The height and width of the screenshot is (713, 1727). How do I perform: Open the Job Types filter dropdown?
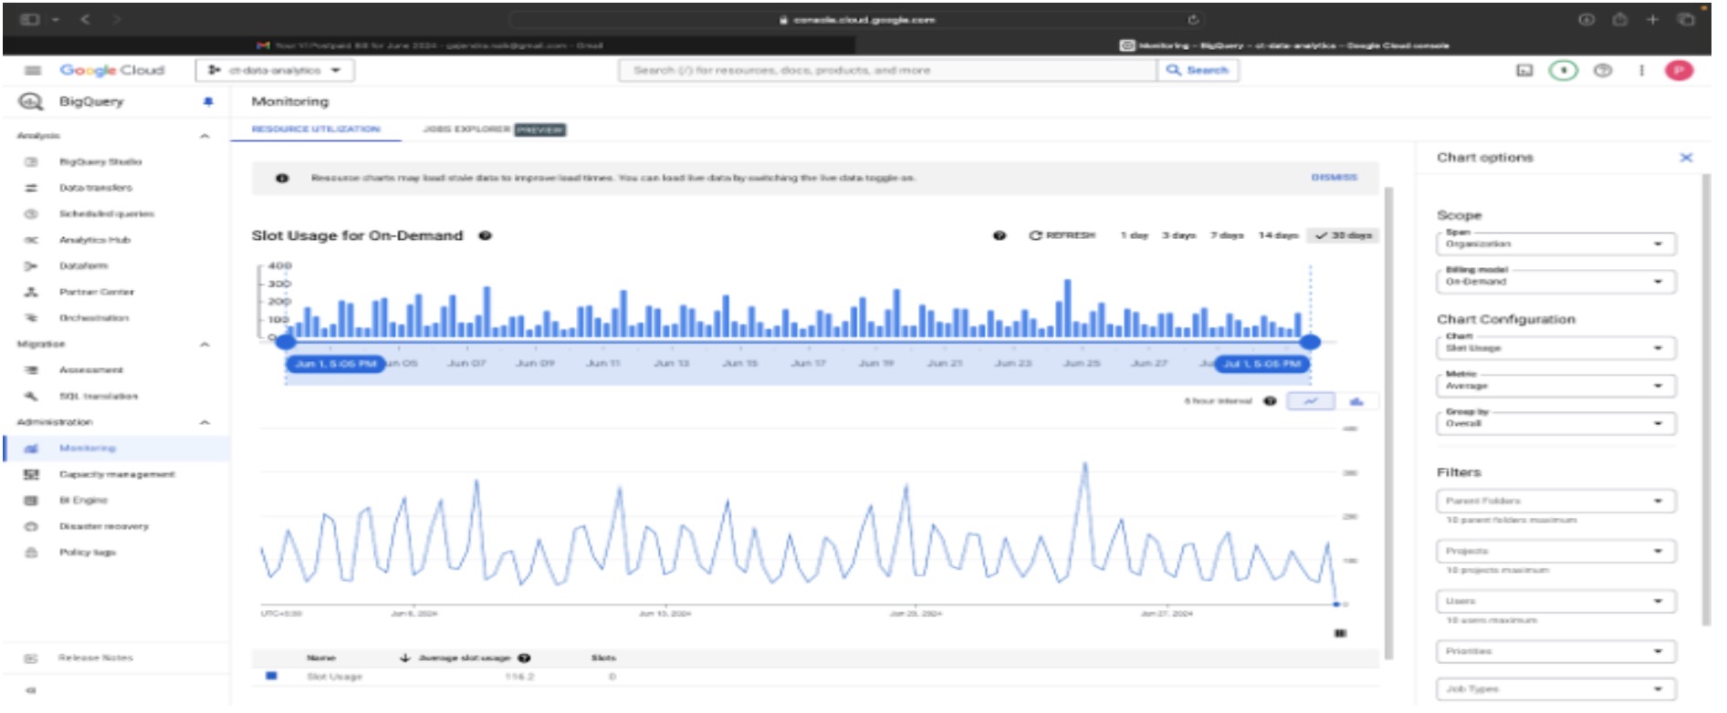[1555, 690]
